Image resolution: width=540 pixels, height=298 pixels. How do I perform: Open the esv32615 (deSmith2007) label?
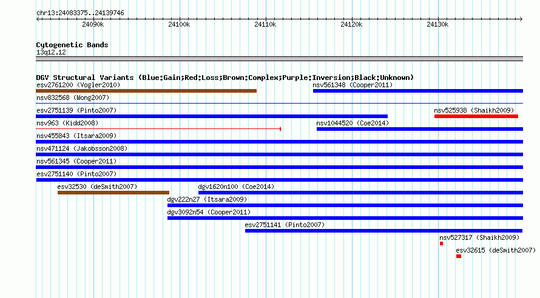[496, 250]
